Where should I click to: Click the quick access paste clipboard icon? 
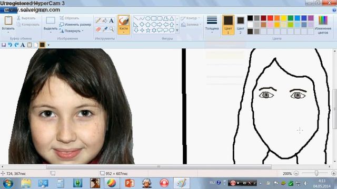point(29,45)
